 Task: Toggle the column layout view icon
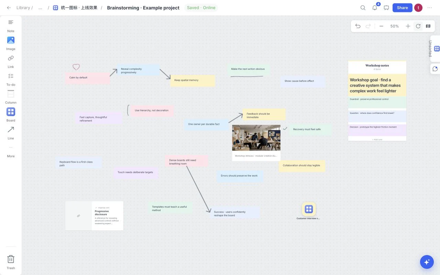pyautogui.click(x=428, y=26)
